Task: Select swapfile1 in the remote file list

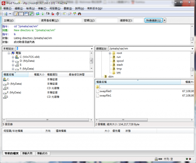Action: click(105, 96)
